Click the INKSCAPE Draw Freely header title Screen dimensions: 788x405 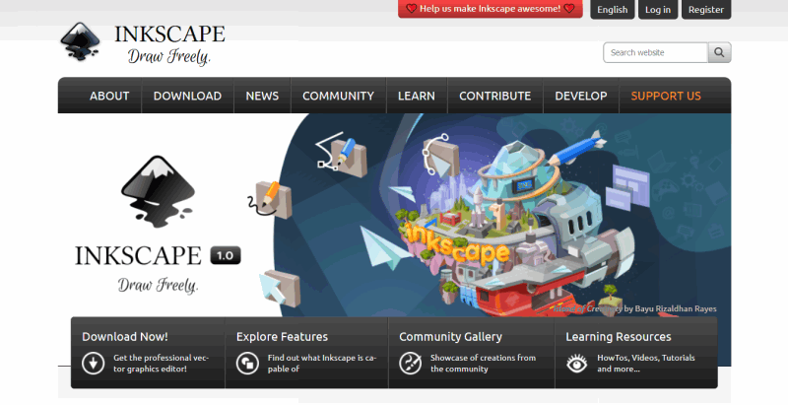(169, 44)
